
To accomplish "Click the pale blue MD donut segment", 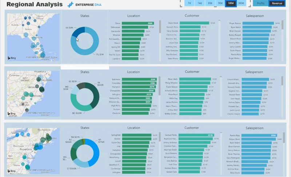I will click(74, 90).
